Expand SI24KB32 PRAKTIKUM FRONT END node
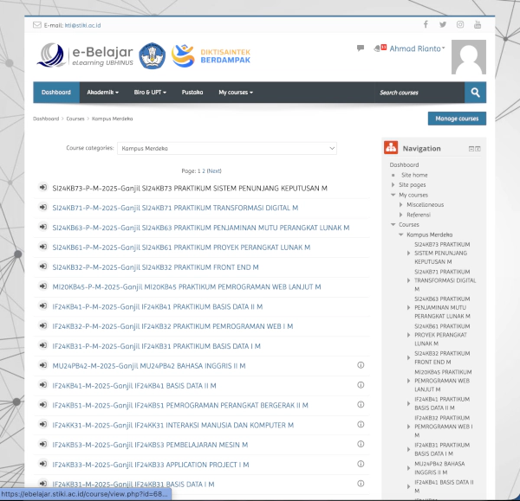This screenshot has width=520, height=501. 408,357
